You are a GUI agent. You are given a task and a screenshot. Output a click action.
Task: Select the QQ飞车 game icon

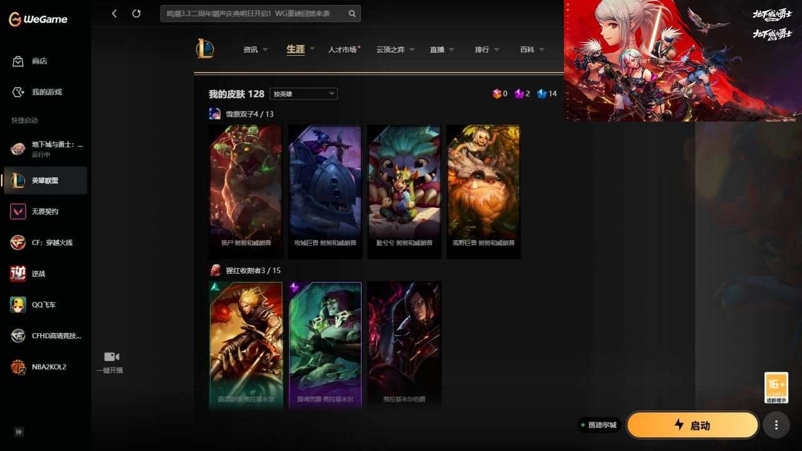[x=18, y=304]
